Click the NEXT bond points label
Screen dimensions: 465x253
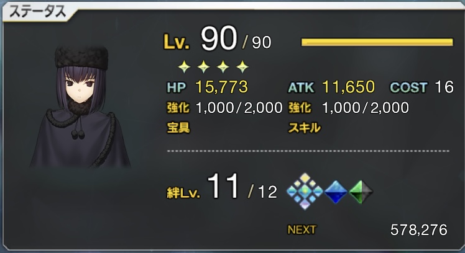pyautogui.click(x=302, y=229)
